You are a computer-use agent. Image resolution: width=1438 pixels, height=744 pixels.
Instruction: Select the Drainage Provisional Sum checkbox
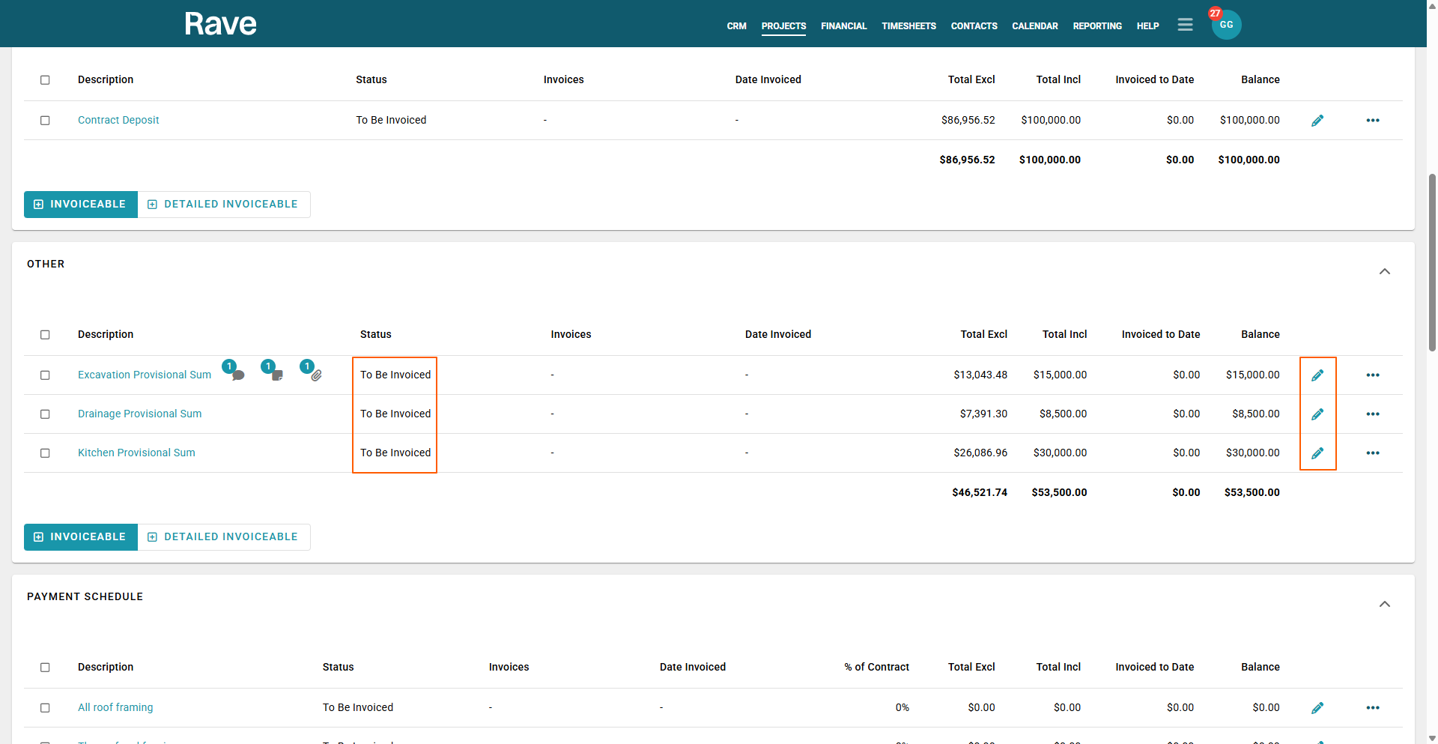click(45, 414)
